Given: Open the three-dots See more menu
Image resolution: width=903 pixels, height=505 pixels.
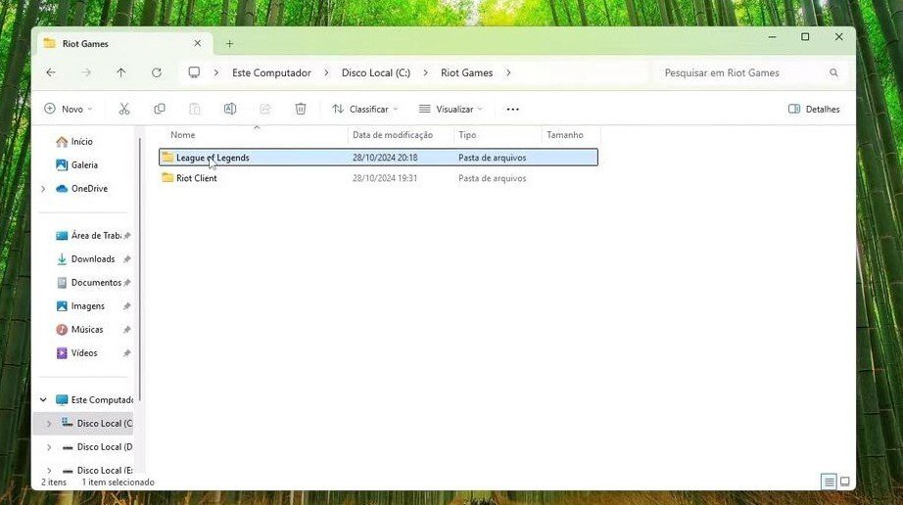Looking at the screenshot, I should coord(512,110).
